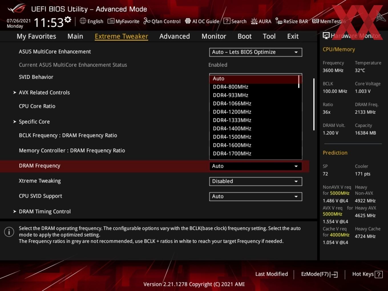This screenshot has height=291, width=388.
Task: Open the DRAM Frequency dropdown
Action: tap(256, 166)
